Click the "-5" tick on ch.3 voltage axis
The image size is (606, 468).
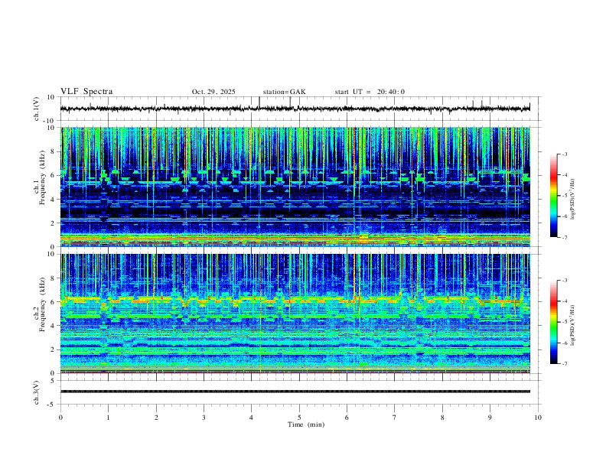pyautogui.click(x=52, y=405)
